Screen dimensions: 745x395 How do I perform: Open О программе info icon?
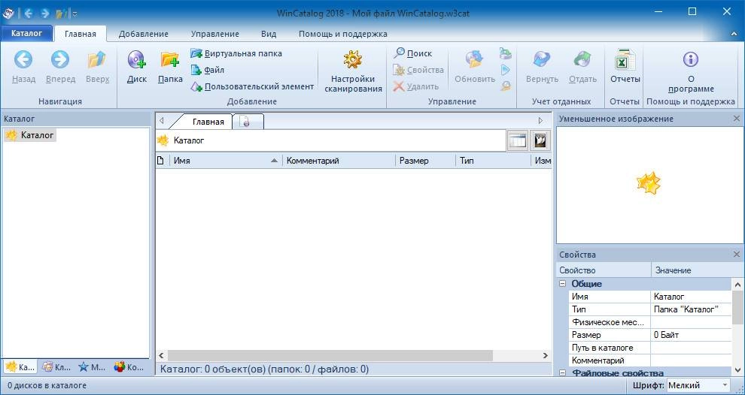point(690,60)
